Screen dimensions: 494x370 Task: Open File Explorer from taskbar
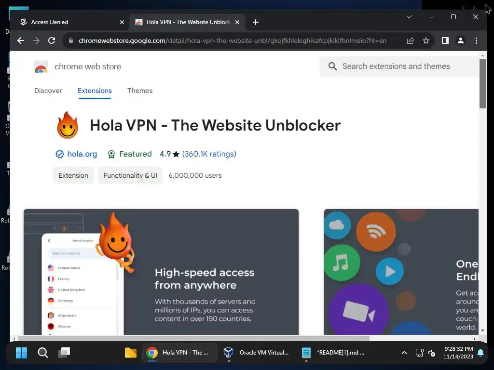130,353
